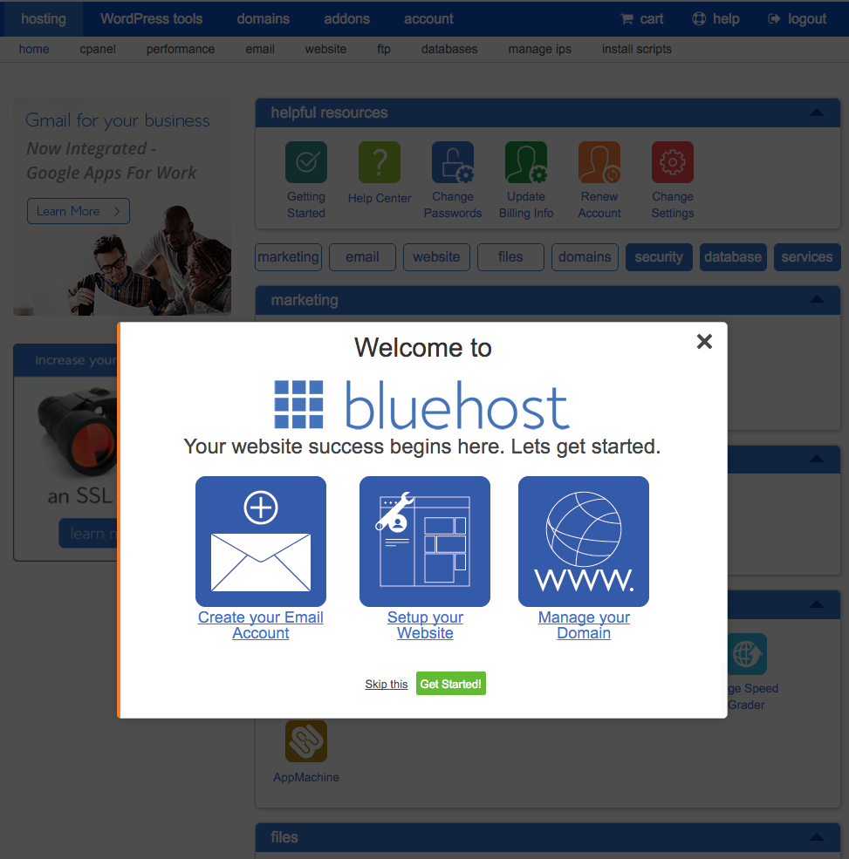Viewport: 849px width, 859px height.
Task: Open the databases sub-navigation item
Action: click(449, 50)
